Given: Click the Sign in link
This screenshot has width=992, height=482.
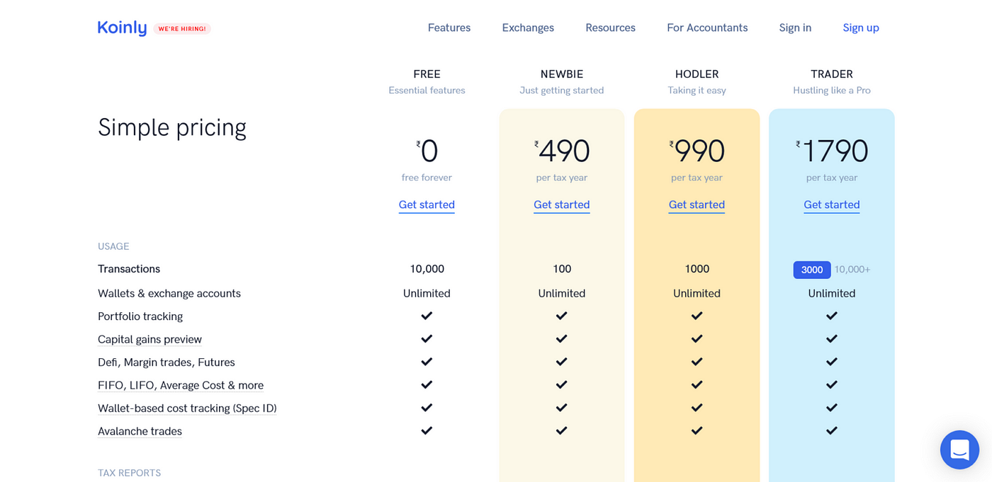Looking at the screenshot, I should (795, 28).
